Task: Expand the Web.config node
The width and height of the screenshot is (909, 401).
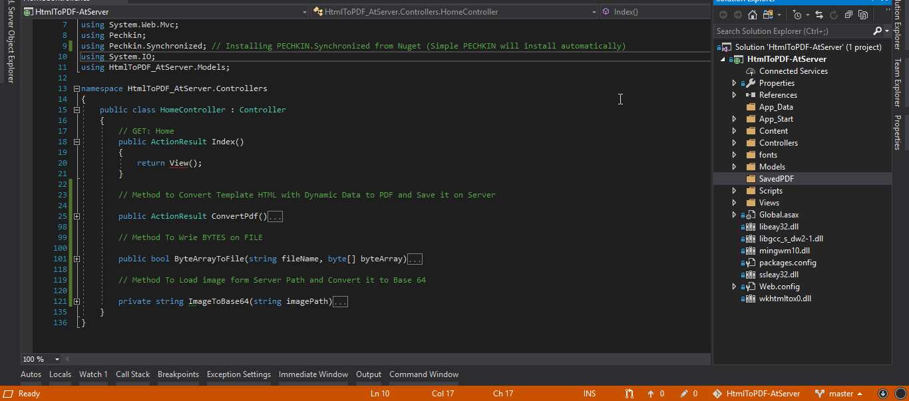Action: (x=734, y=287)
